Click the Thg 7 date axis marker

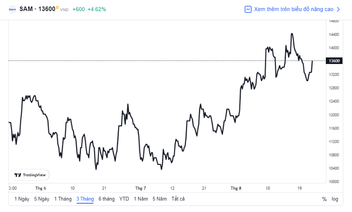tap(140, 188)
